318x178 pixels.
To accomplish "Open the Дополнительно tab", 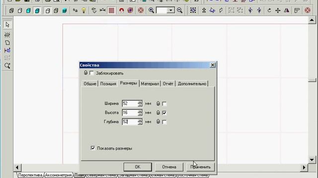I will 192,84.
